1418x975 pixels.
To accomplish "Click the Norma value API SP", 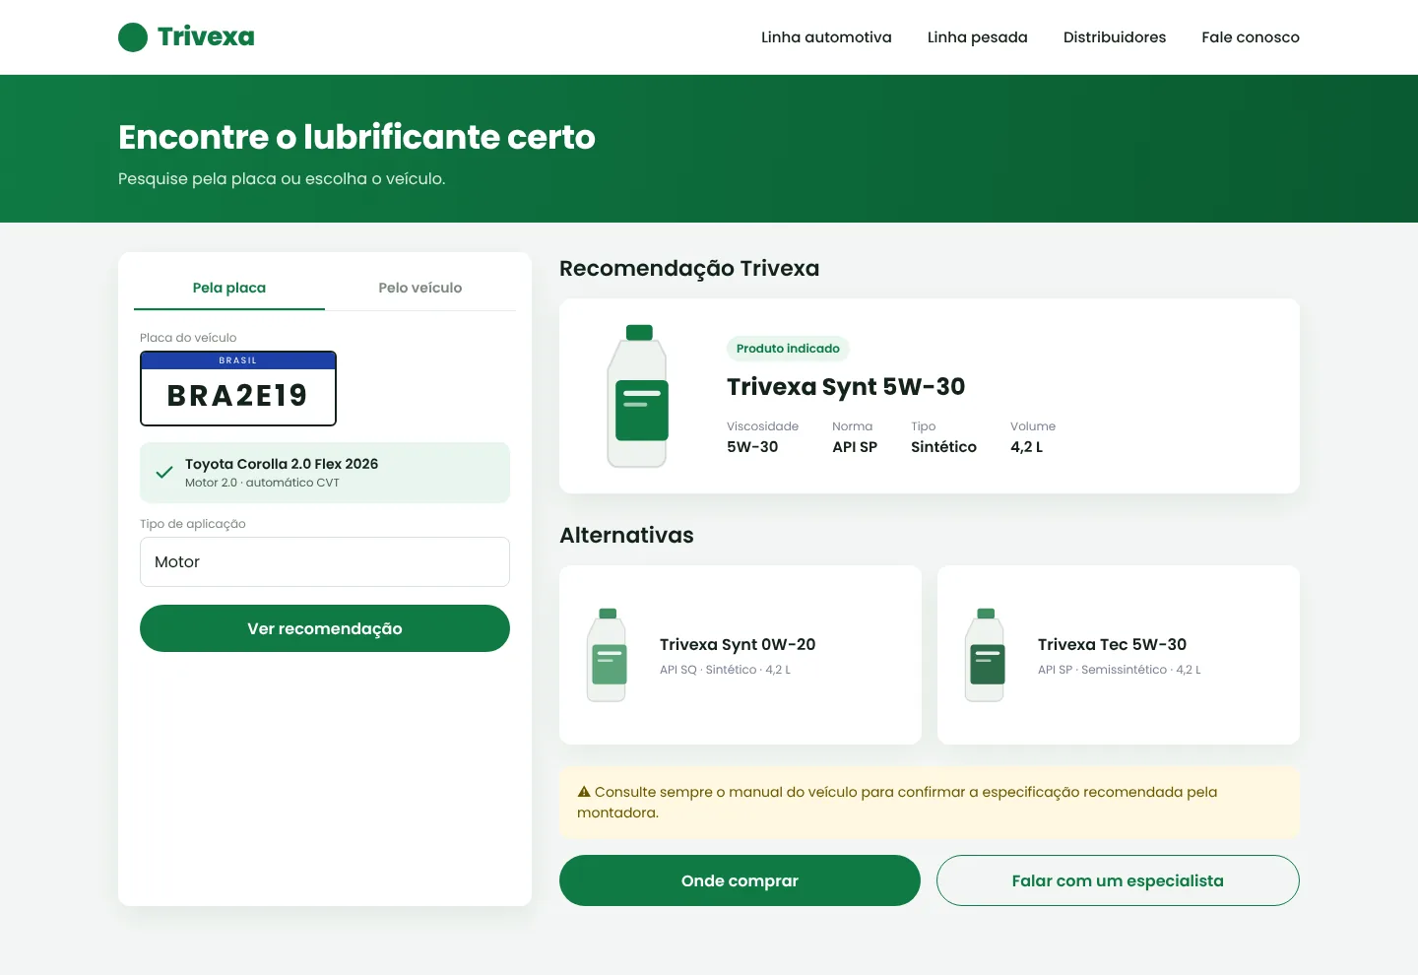I will click(855, 446).
